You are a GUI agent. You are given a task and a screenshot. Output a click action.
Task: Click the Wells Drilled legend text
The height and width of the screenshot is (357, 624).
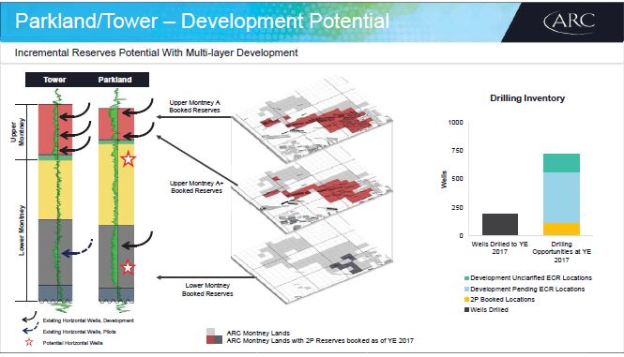[489, 310]
